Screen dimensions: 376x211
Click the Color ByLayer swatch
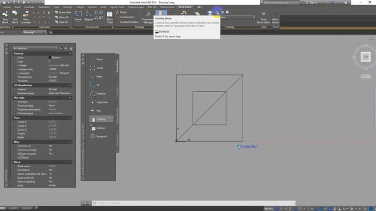tap(50, 57)
